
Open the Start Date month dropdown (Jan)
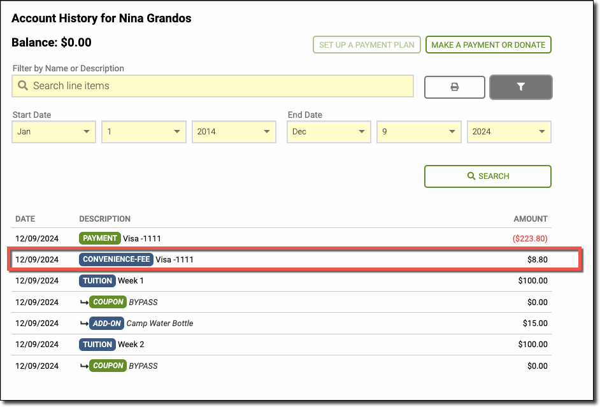54,132
